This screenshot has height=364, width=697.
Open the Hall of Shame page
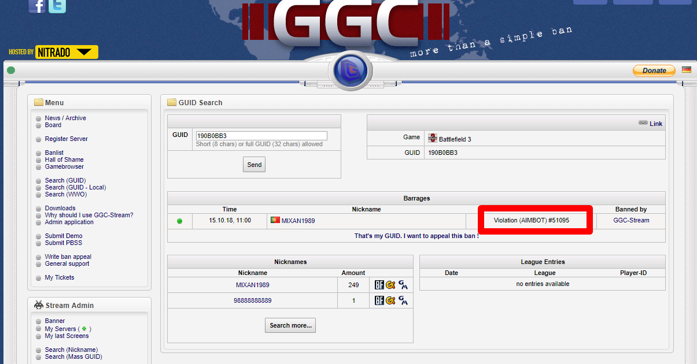pyautogui.click(x=64, y=159)
